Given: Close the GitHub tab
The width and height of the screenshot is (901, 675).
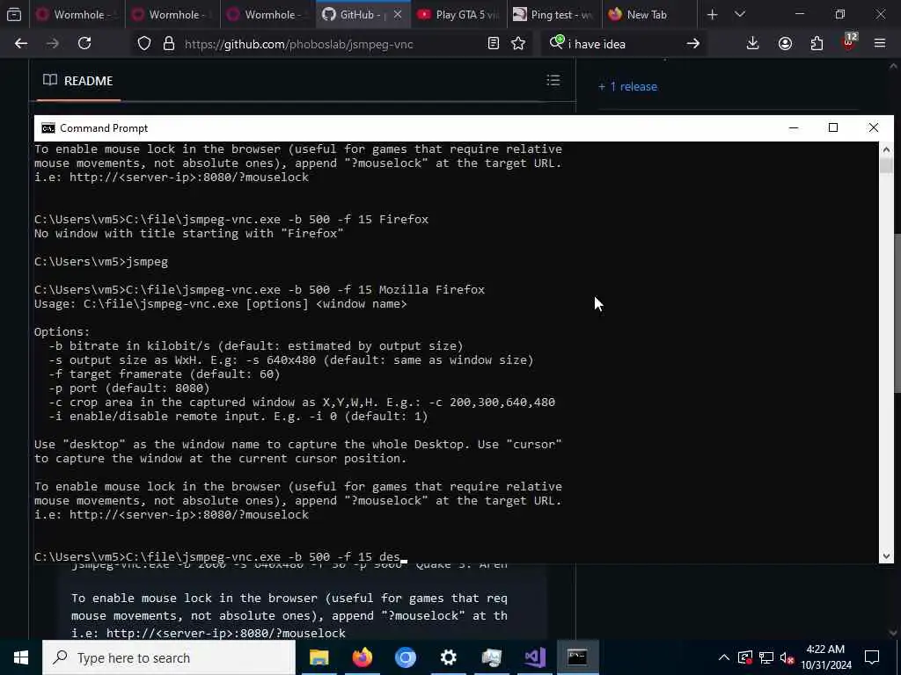Looking at the screenshot, I should tap(398, 14).
